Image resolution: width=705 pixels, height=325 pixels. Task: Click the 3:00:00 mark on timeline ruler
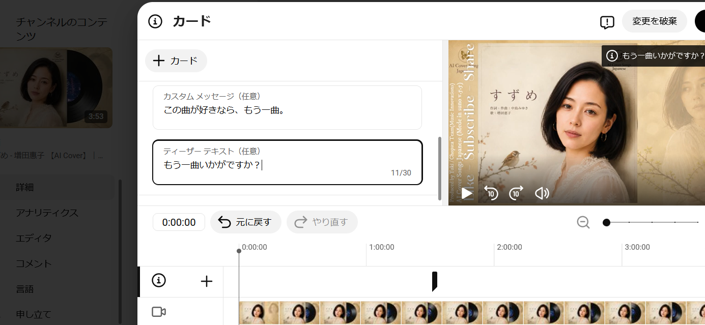click(637, 247)
